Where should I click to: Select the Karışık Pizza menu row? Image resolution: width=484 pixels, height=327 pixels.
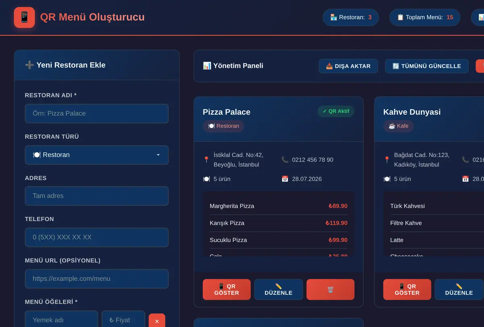(278, 223)
